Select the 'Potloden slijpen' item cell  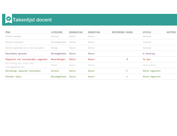tap(13, 77)
